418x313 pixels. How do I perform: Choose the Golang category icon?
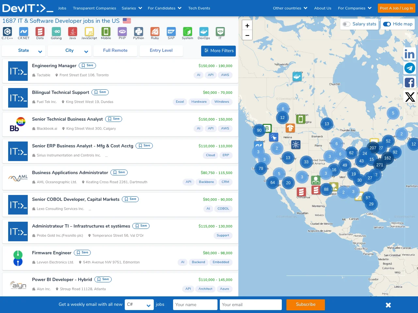click(56, 31)
